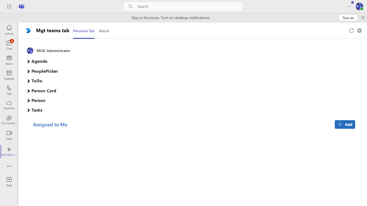This screenshot has width=367, height=206.
Task: Open Calls in the sidebar
Action: coord(9,90)
